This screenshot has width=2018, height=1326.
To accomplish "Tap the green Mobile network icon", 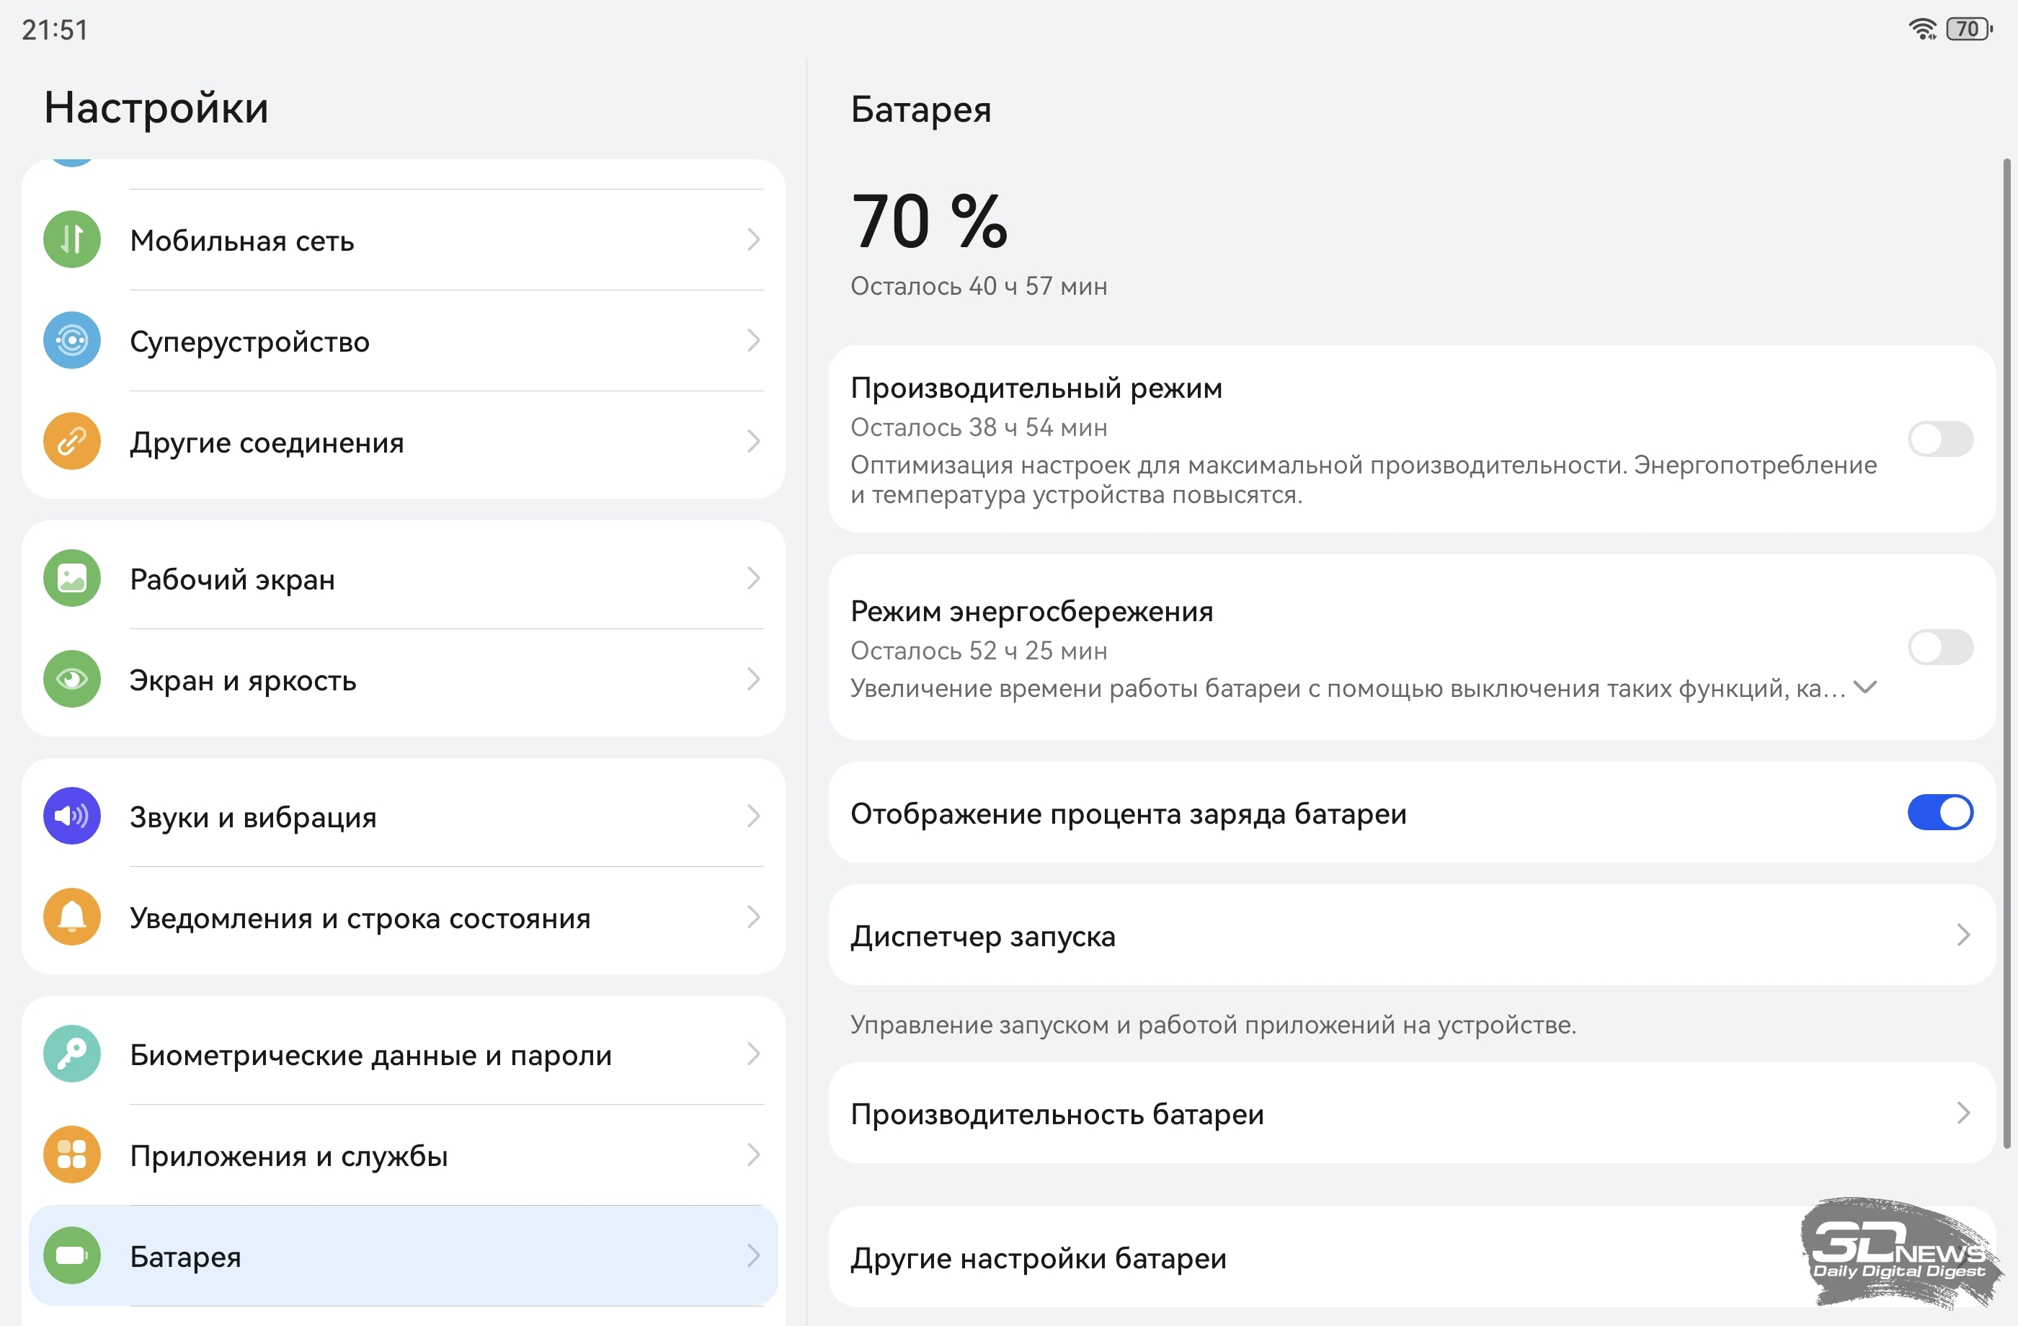I will click(x=72, y=240).
